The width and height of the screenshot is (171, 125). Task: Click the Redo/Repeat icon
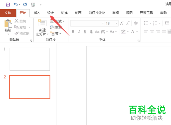(x=25, y=4)
